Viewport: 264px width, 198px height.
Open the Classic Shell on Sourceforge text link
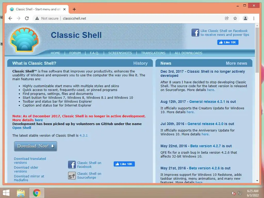pos(89,175)
